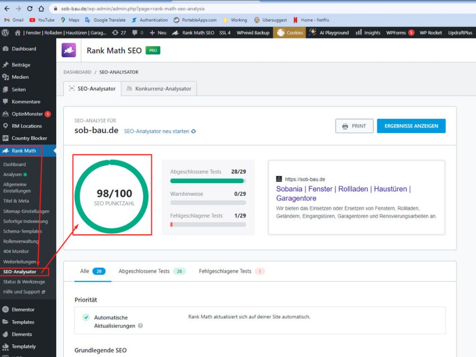Viewport: 476px width, 357px height.
Task: Switch to the Konkurrenz-Analysator tab
Action: (x=159, y=89)
